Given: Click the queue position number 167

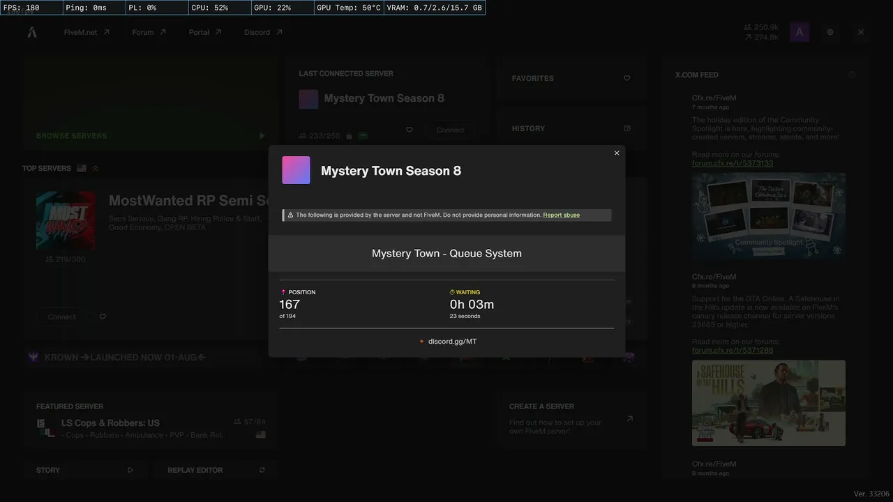Looking at the screenshot, I should click(290, 305).
